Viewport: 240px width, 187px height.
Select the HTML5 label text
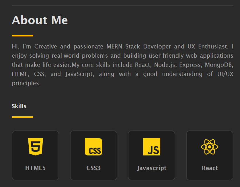click(35, 168)
